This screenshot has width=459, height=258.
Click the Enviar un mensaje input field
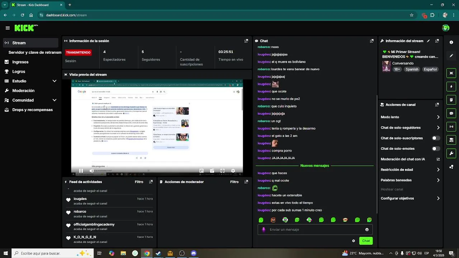click(x=315, y=230)
